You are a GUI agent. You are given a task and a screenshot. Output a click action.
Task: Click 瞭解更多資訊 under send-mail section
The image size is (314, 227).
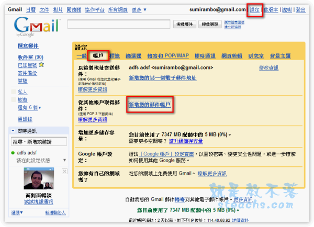[93, 89]
